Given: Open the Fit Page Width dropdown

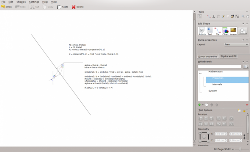Looking at the screenshot, I should (x=224, y=149).
